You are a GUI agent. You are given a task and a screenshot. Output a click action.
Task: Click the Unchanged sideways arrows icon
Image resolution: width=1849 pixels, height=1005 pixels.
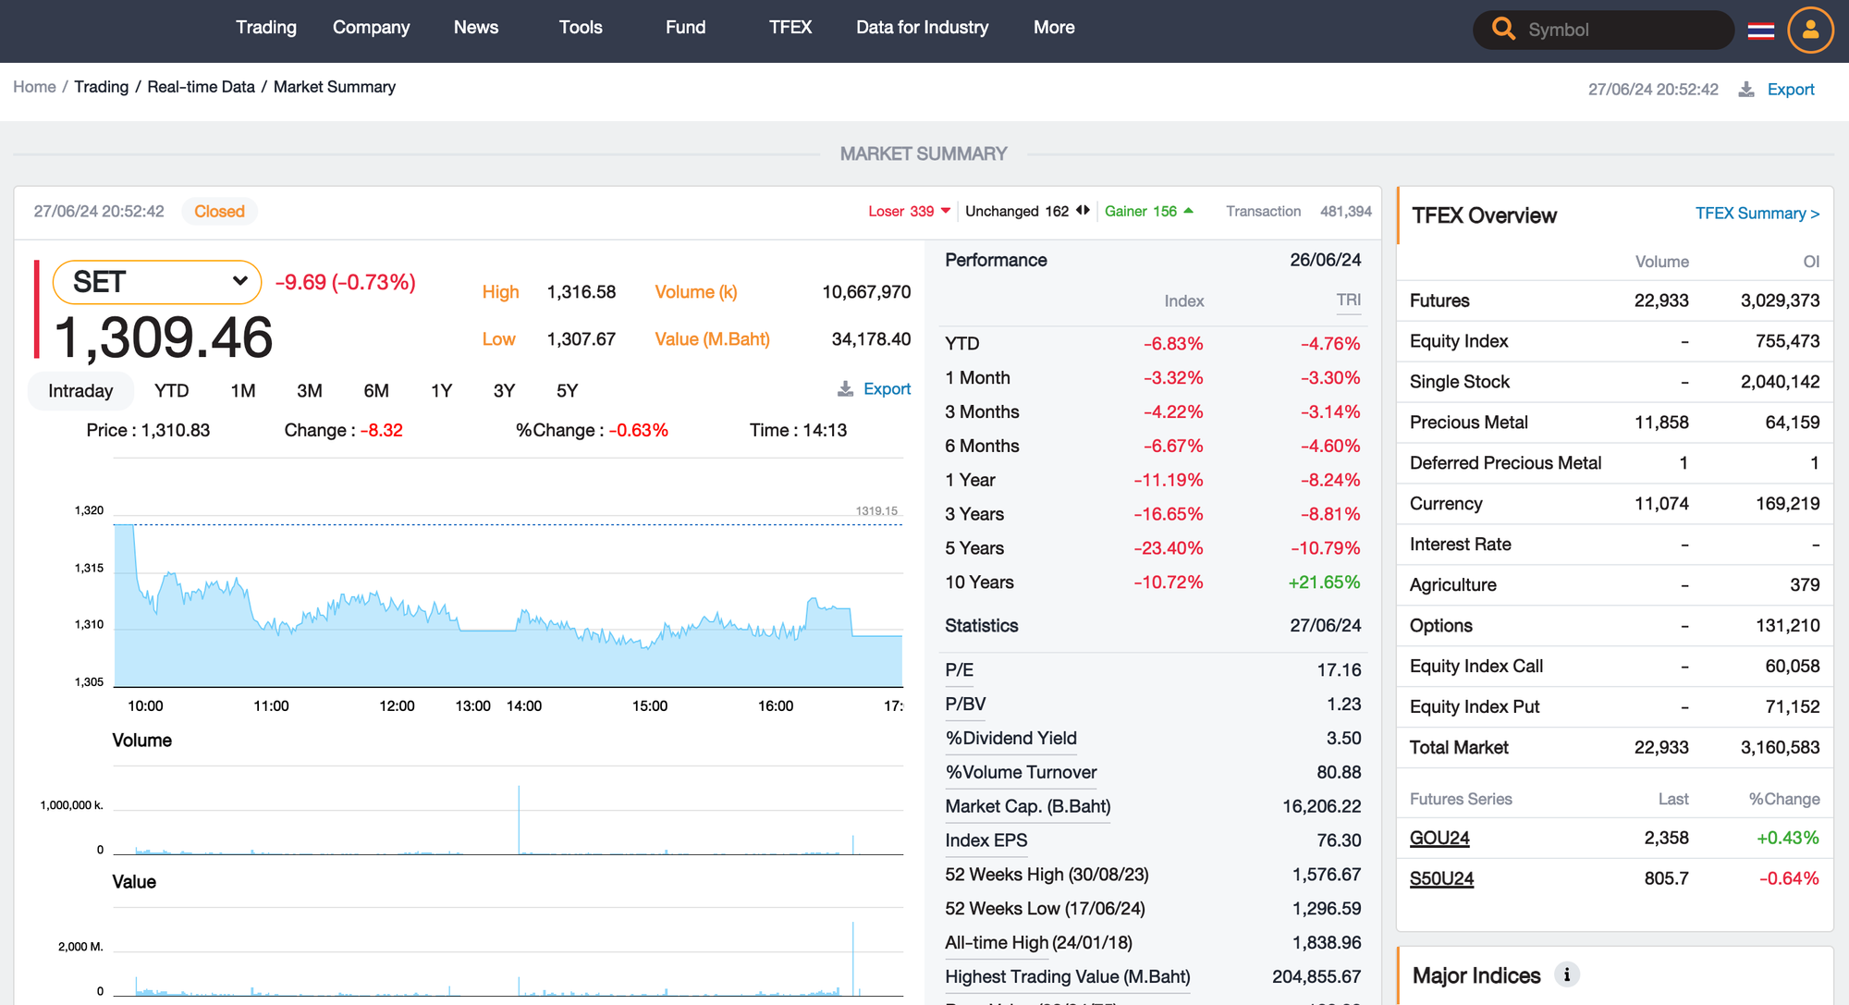1083,211
